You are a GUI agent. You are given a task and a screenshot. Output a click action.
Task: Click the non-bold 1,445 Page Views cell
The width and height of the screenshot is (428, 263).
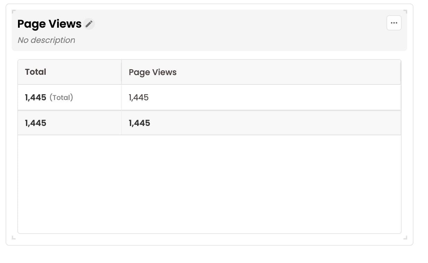click(x=261, y=98)
